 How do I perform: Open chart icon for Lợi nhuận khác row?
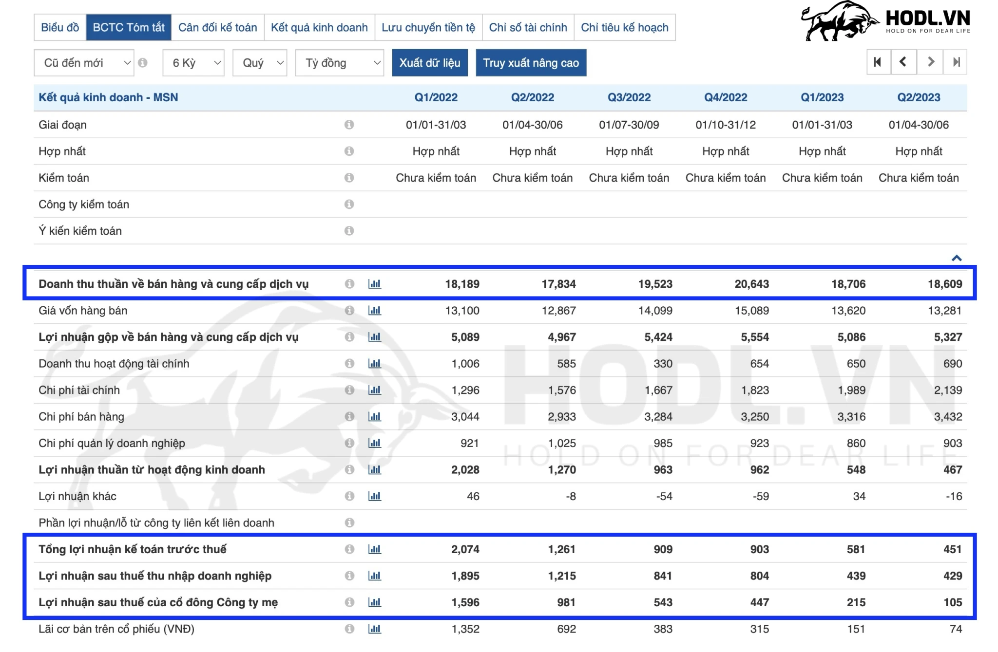coord(374,496)
